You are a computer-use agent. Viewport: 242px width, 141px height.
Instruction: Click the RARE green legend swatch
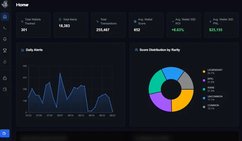click(204, 89)
